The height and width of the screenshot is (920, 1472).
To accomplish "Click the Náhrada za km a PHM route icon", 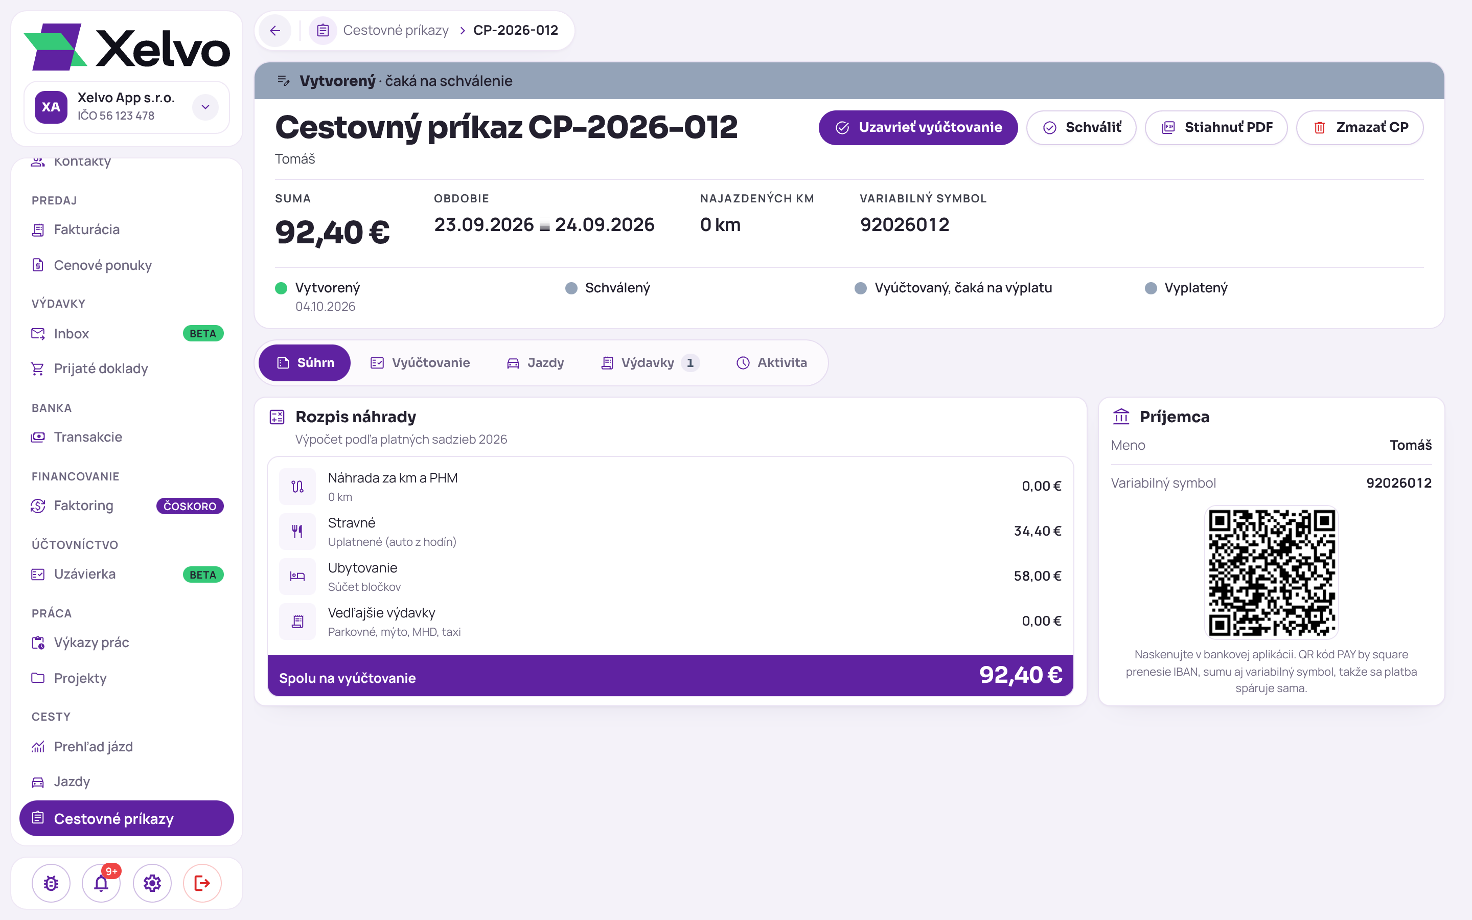I will [297, 486].
